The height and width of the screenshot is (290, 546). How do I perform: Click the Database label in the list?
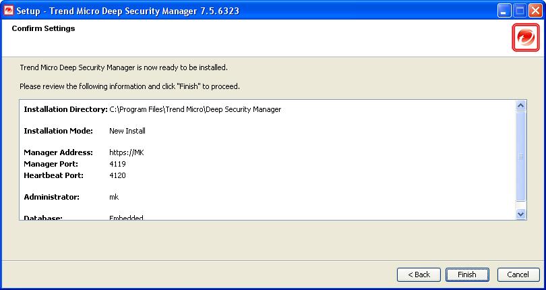43,218
